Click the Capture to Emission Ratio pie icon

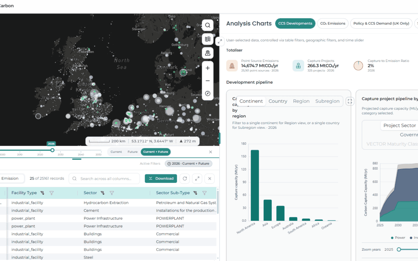tap(358, 65)
